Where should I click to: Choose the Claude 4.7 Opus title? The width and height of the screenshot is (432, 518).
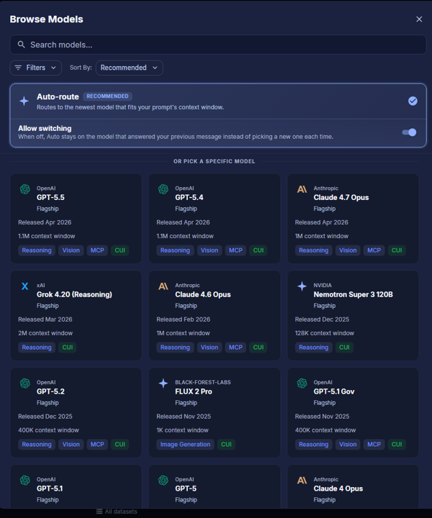click(x=341, y=198)
